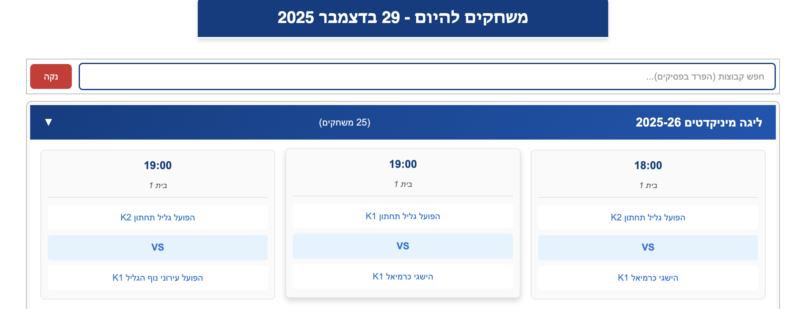Select the leftmost 19:00 game card
Image resolution: width=801 pixels, height=309 pixels.
158,224
